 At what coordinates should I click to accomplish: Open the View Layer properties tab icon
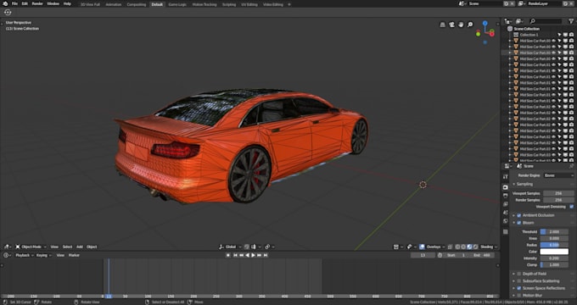pyautogui.click(x=506, y=204)
